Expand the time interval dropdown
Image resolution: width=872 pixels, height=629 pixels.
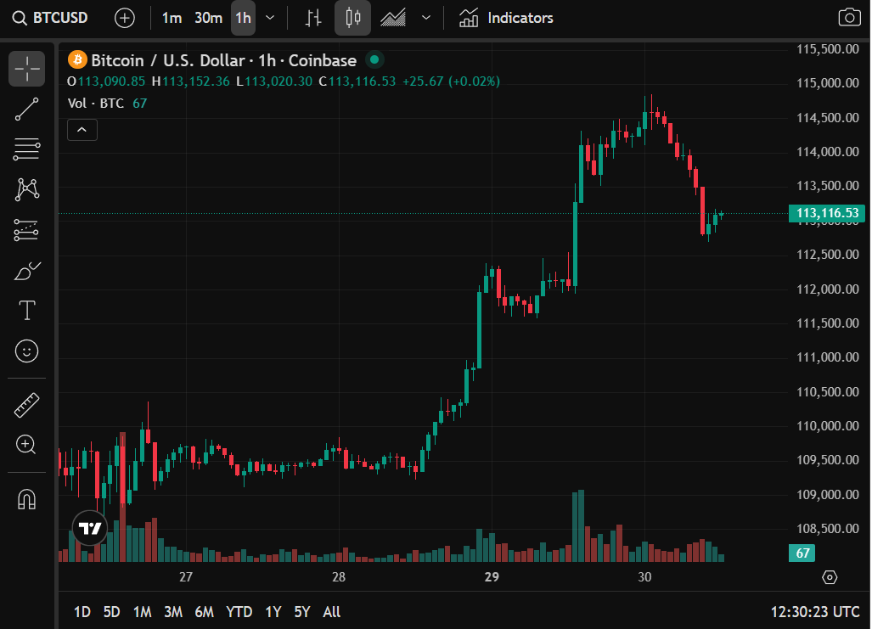270,18
